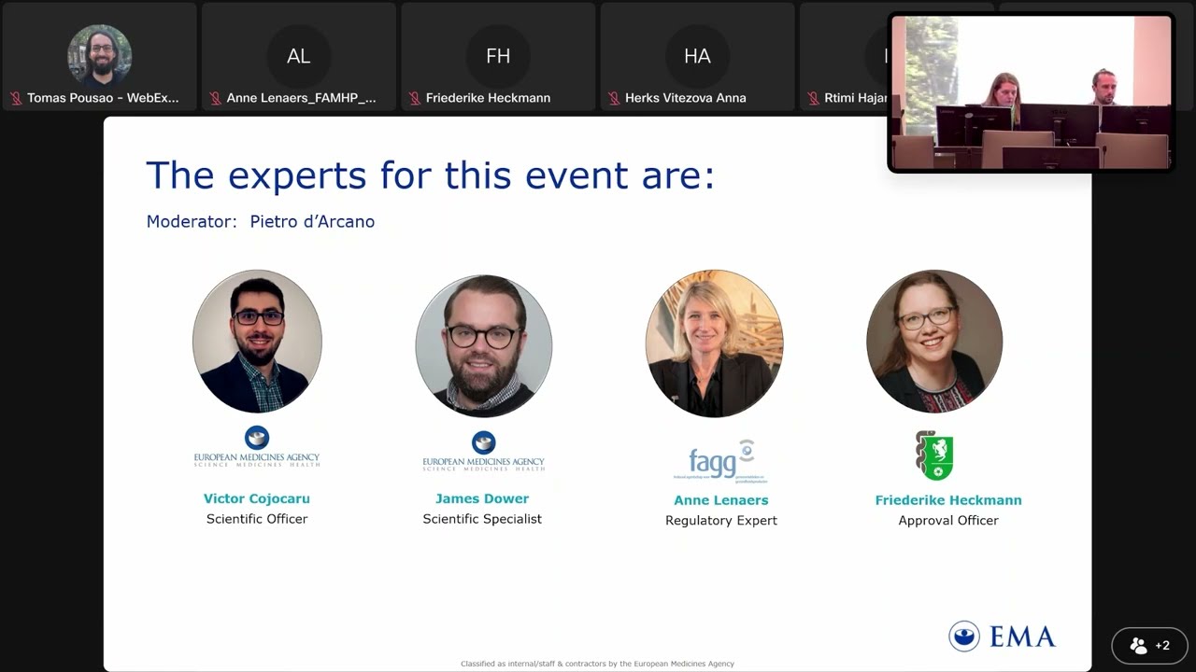Click the slide title 'The experts for this event are:'
The height and width of the screenshot is (672, 1196).
(x=431, y=175)
